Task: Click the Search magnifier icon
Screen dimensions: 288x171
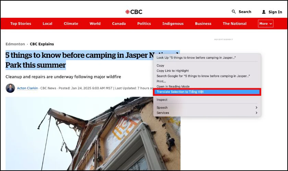Action: pos(233,12)
